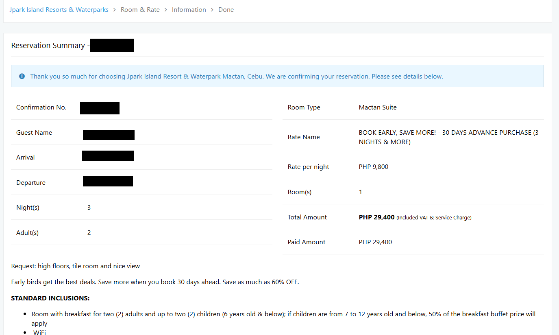Click the Adult(s) value 2
The image size is (559, 335).
89,233
